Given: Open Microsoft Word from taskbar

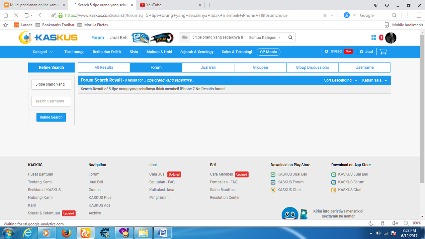Looking at the screenshot, I should [162, 233].
